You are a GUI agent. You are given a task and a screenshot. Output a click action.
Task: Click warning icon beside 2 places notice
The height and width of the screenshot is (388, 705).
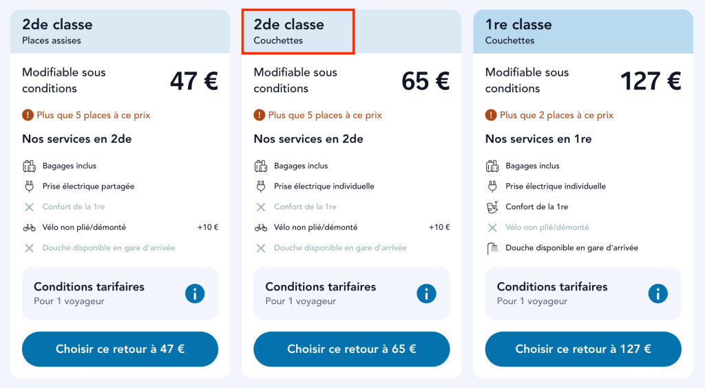[491, 115]
